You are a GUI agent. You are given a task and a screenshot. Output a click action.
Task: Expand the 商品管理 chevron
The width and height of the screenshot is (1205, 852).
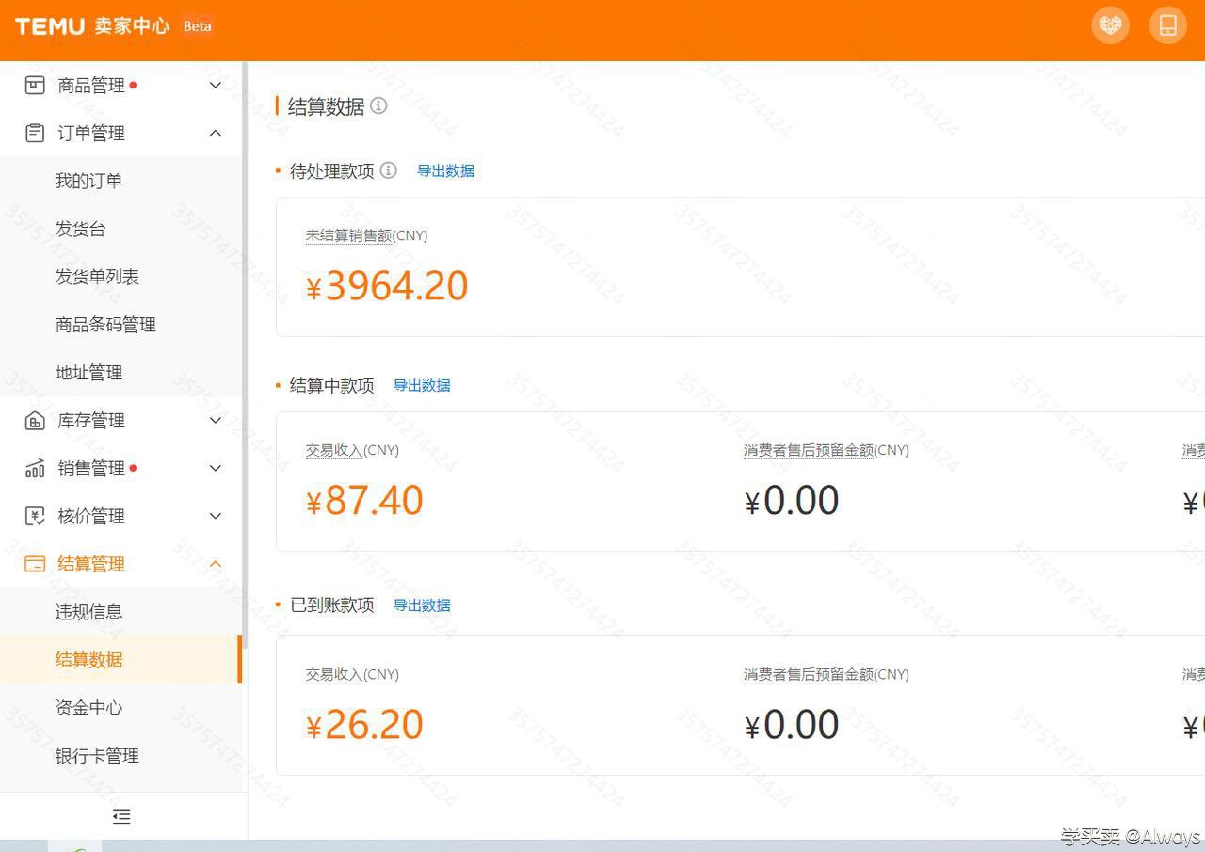click(216, 86)
